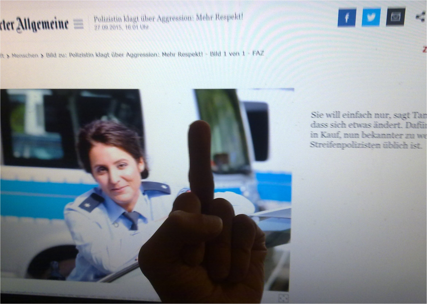Go to the first breadcrumb section at far left
This screenshot has width=427, height=304.
click(x=2, y=56)
